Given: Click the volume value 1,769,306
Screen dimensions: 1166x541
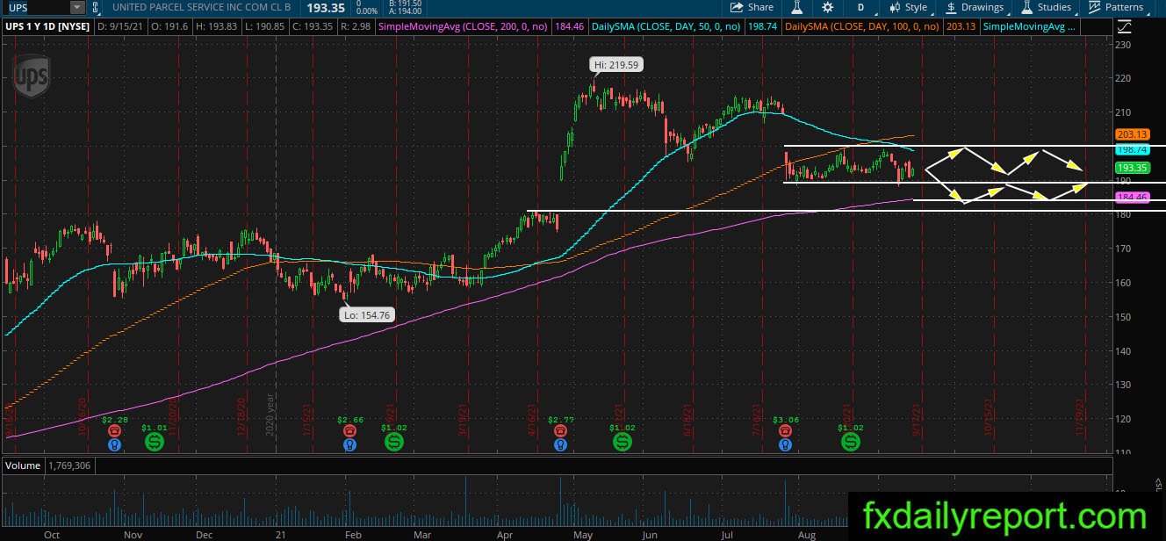Looking at the screenshot, I should click(70, 465).
